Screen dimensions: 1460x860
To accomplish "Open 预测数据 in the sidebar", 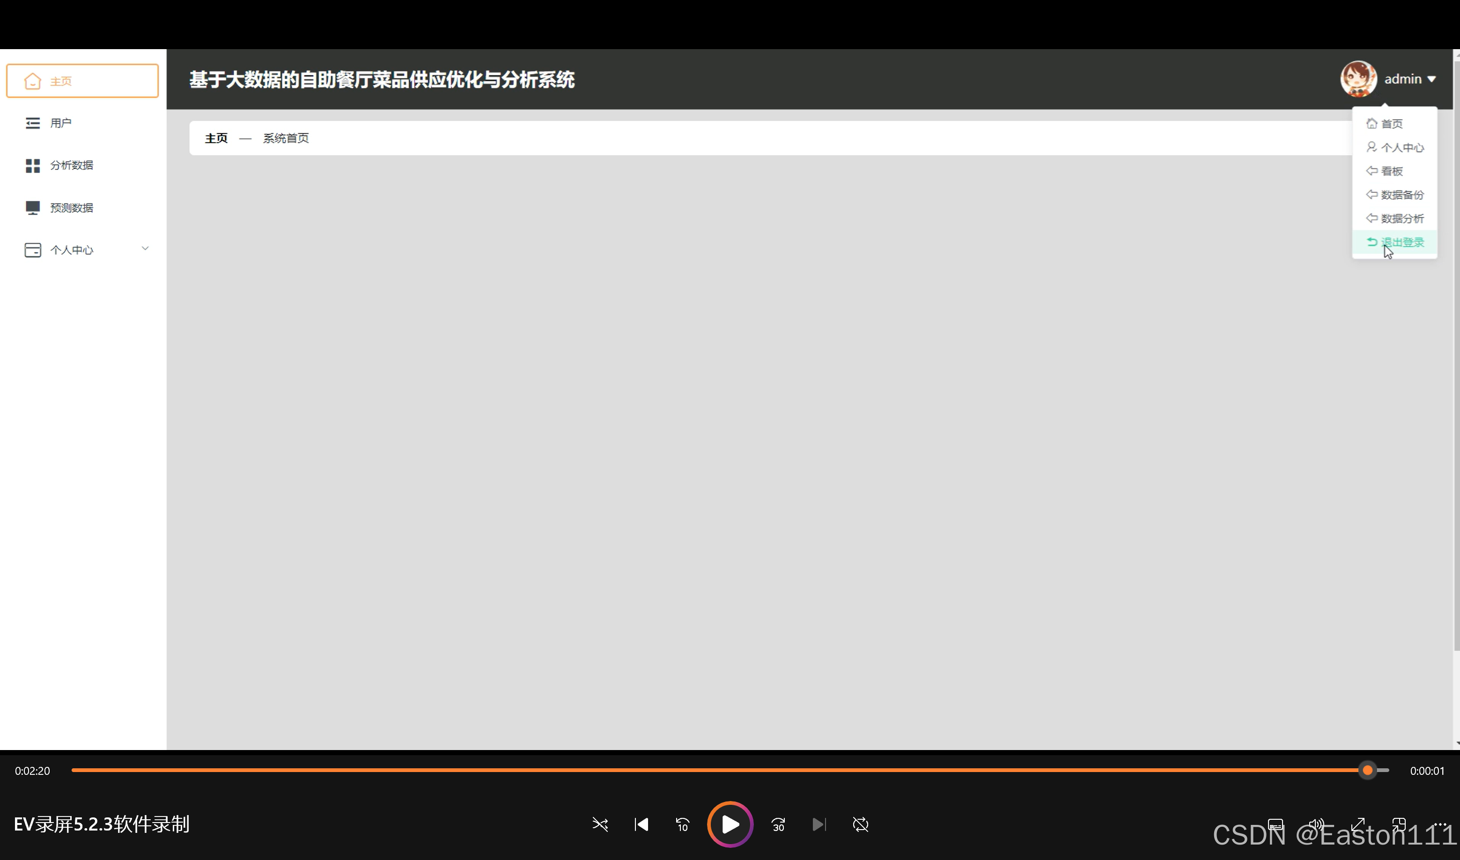I will (82, 207).
